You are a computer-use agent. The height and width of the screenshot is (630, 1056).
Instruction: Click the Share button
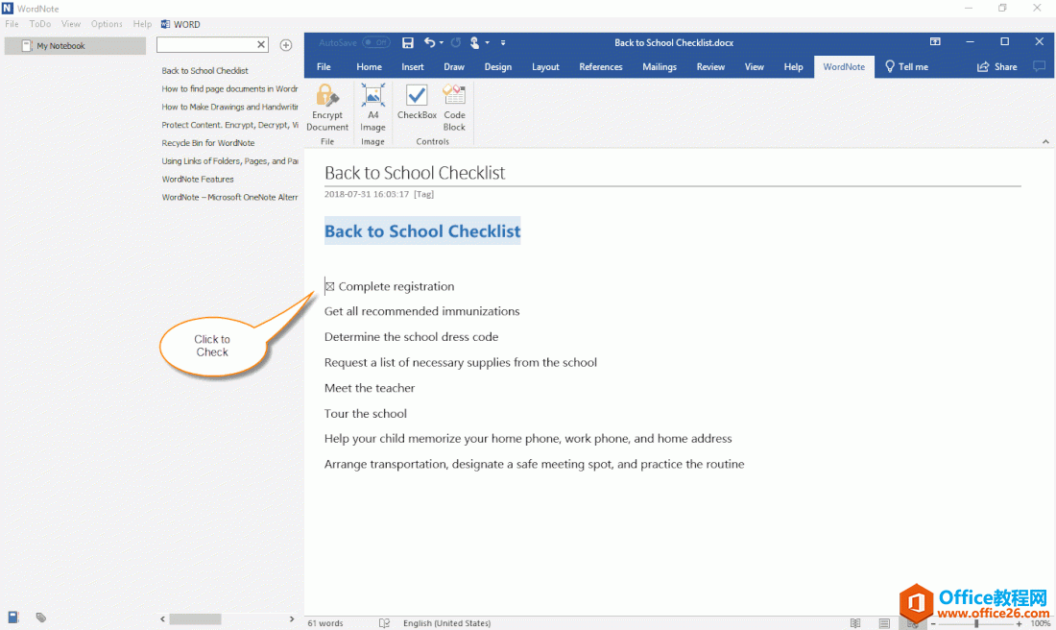pyautogui.click(x=997, y=67)
